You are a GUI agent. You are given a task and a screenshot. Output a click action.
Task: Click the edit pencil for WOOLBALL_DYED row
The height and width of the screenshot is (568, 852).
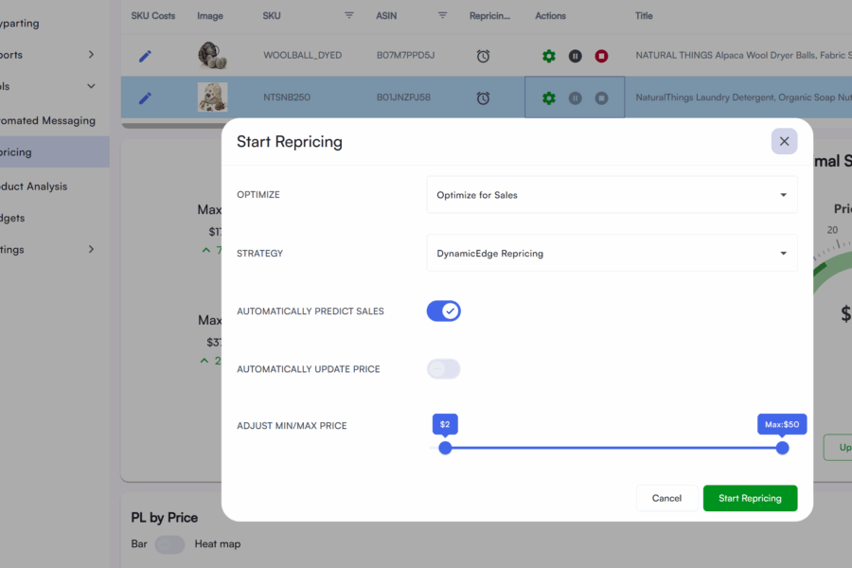click(x=145, y=56)
